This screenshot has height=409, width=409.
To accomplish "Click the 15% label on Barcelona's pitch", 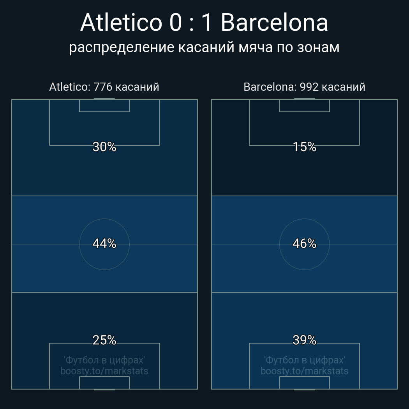I will [305, 147].
